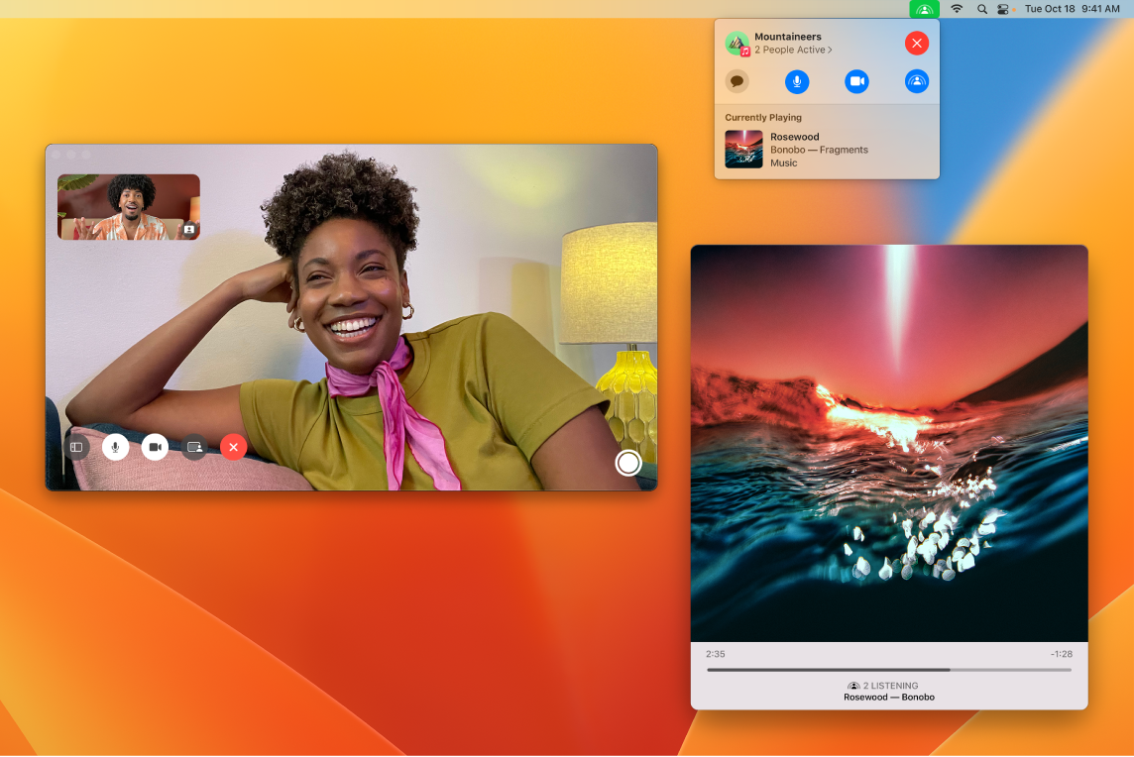The height and width of the screenshot is (757, 1134).
Task: Click the Wi-Fi icon in the menu bar
Action: (956, 10)
